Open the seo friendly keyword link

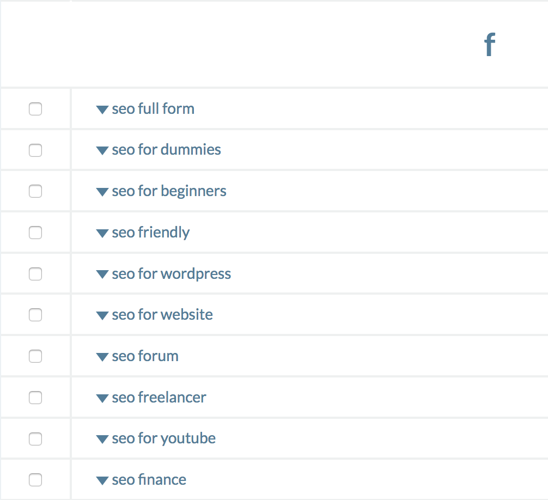pos(151,233)
